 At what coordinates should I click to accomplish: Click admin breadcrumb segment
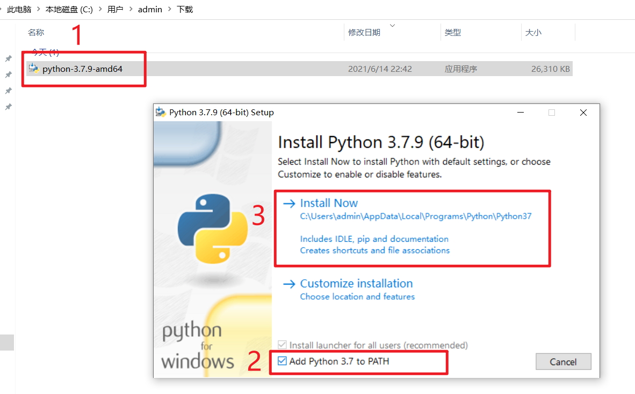point(150,9)
